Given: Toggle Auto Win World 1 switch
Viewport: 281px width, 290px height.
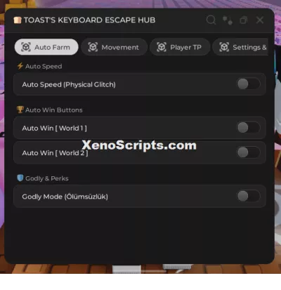Looking at the screenshot, I should tap(248, 128).
